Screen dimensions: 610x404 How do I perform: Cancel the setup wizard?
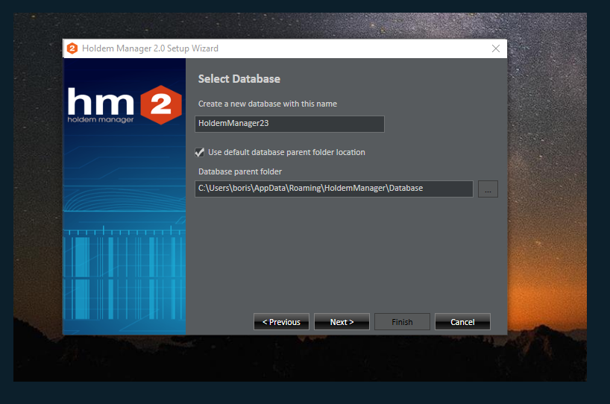coord(462,322)
